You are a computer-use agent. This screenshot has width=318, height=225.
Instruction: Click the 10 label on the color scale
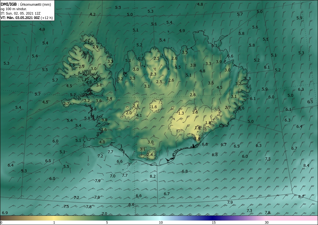(x=161, y=222)
